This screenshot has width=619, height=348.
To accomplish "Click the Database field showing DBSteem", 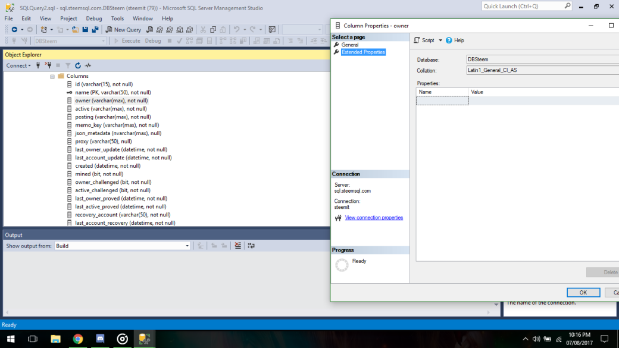I will (542, 59).
